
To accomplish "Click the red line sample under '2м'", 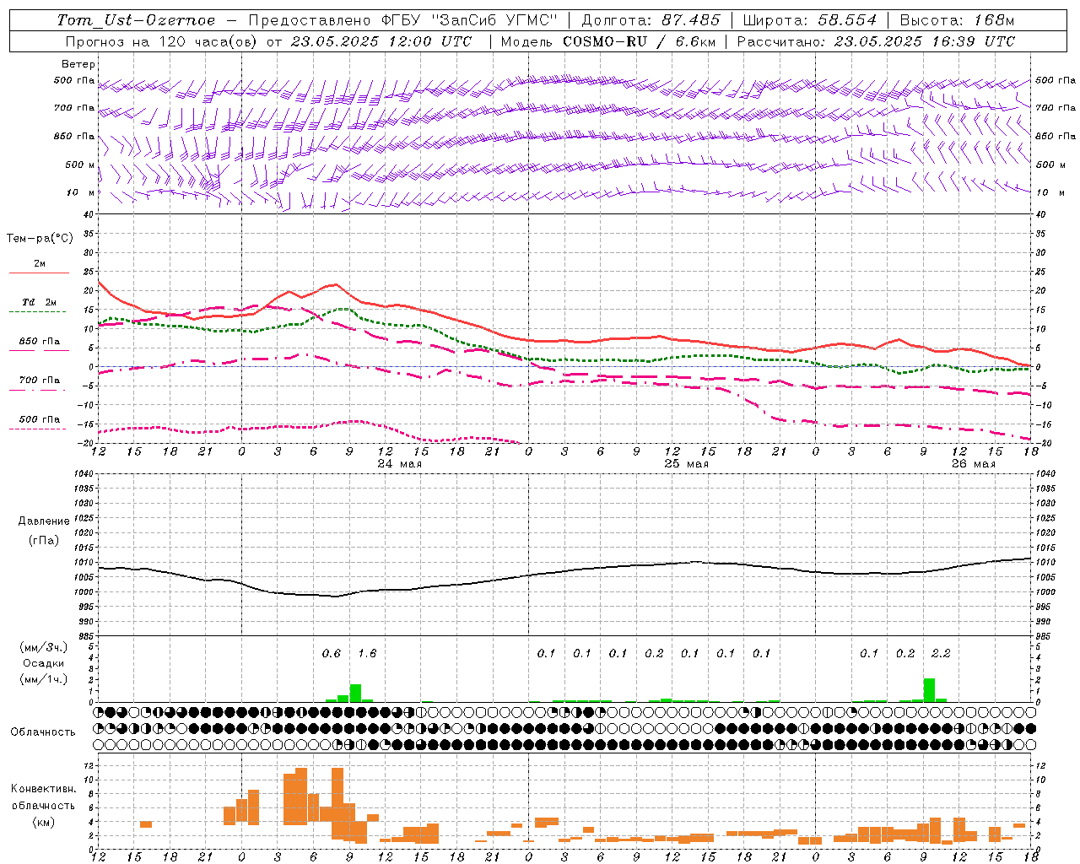I will point(39,273).
